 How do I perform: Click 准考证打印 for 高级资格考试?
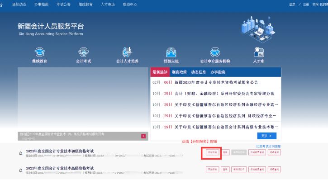pos(239,169)
